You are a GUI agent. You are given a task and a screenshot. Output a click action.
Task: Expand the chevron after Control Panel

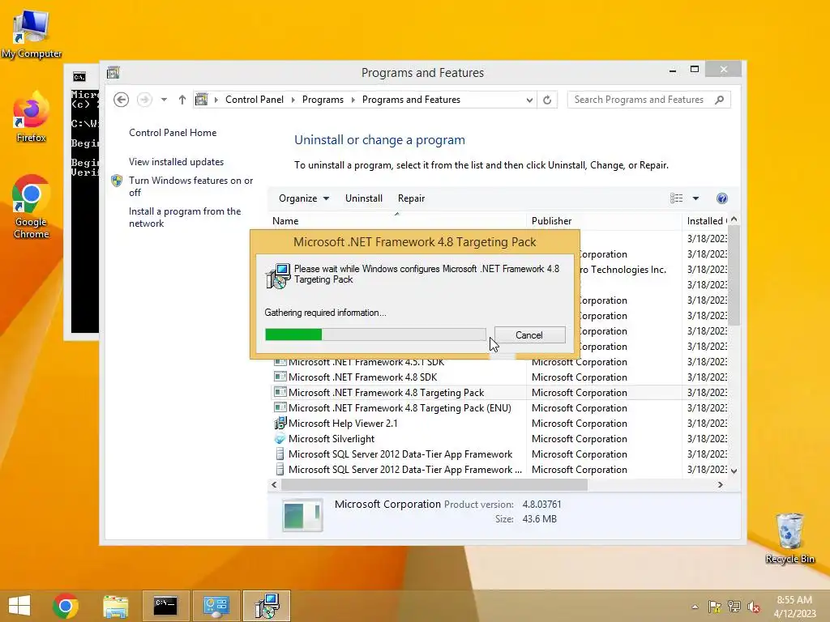(x=293, y=100)
